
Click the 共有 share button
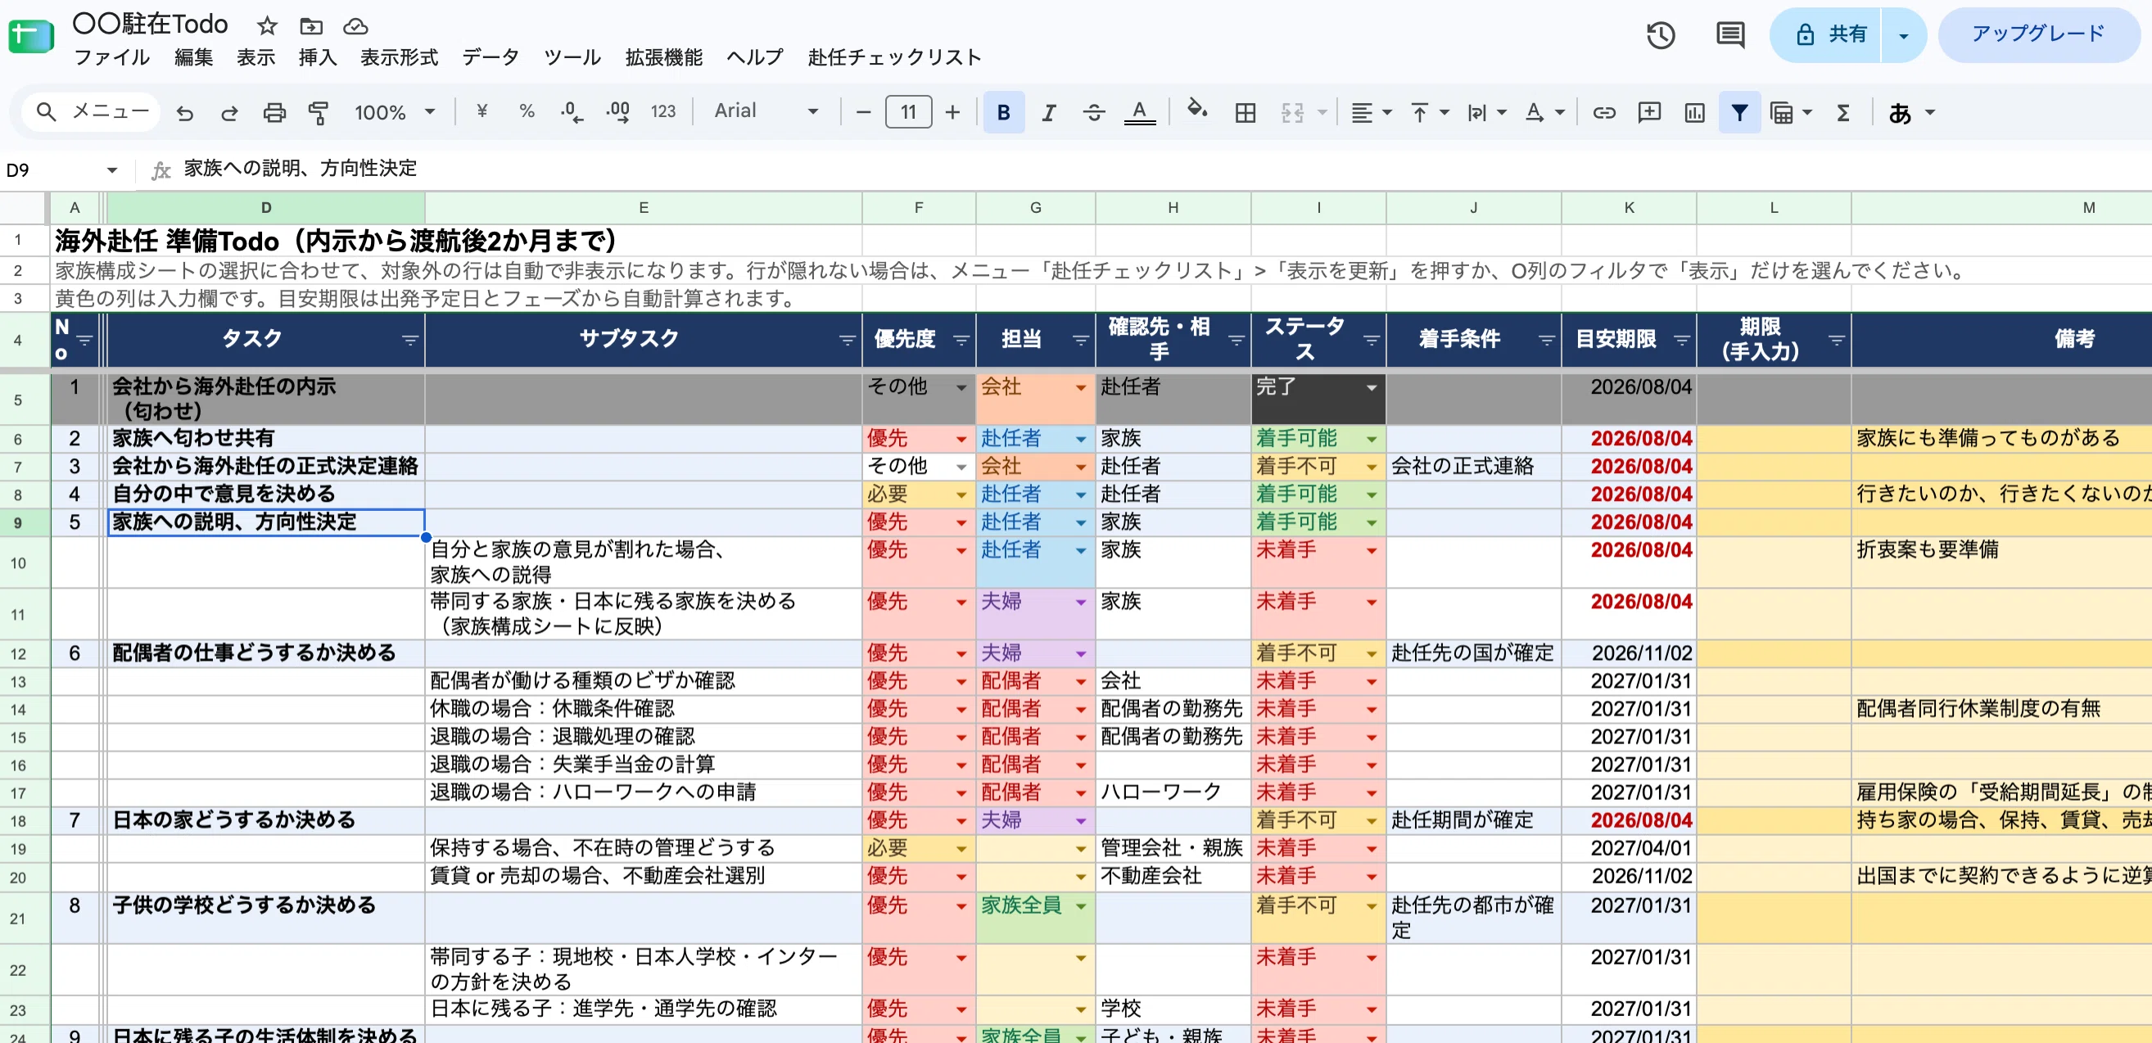[1826, 35]
